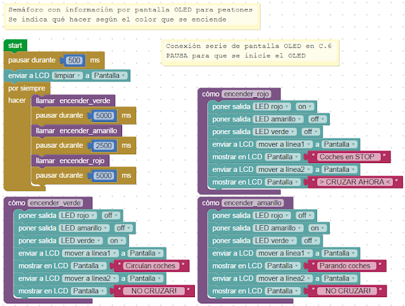This screenshot has height=306, width=405.
Task: Open LED verde off dropdown in encender_amarillo
Action: pos(311,241)
